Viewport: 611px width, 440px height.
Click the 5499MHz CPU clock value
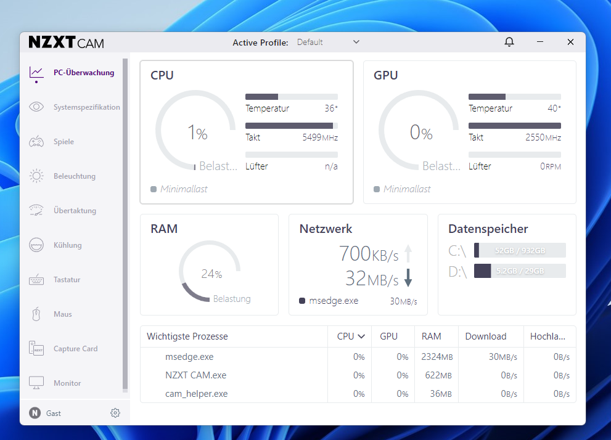[x=320, y=137]
